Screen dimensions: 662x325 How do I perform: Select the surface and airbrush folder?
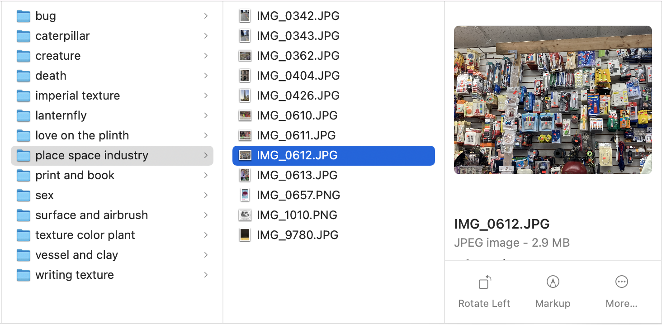(x=91, y=215)
